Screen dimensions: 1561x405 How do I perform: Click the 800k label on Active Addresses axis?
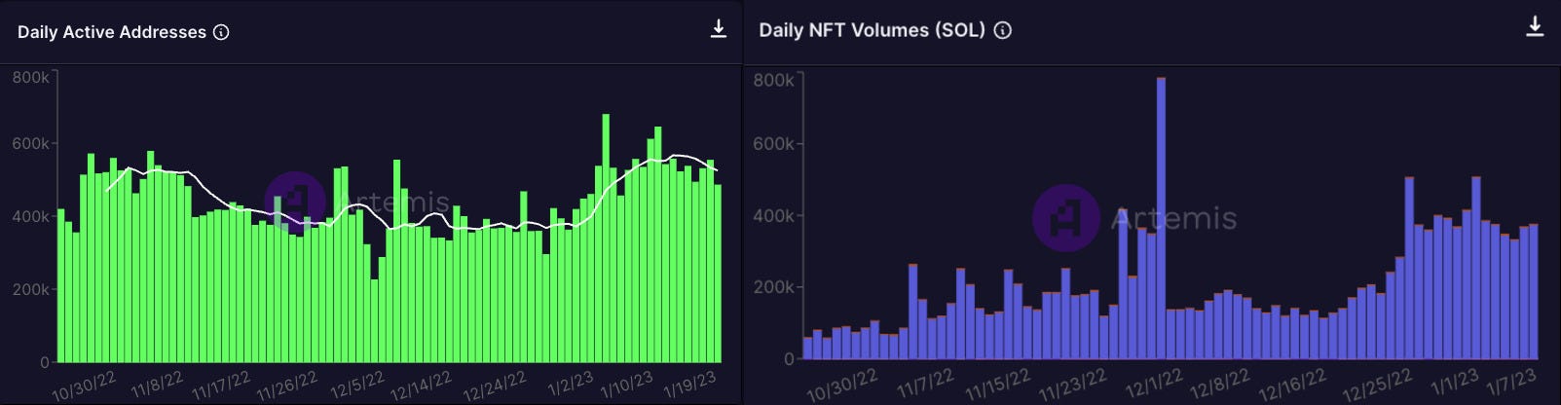tap(30, 78)
